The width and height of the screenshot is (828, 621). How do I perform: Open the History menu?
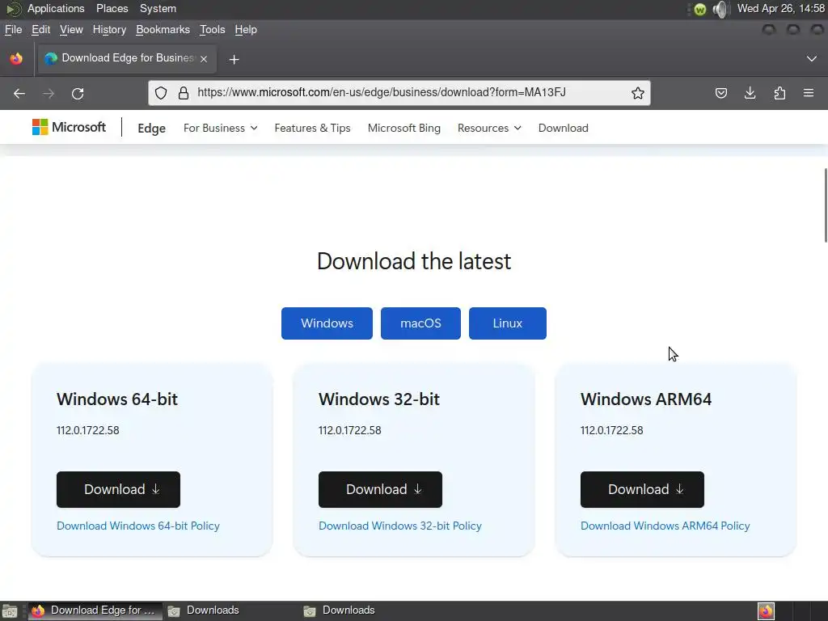tap(109, 30)
